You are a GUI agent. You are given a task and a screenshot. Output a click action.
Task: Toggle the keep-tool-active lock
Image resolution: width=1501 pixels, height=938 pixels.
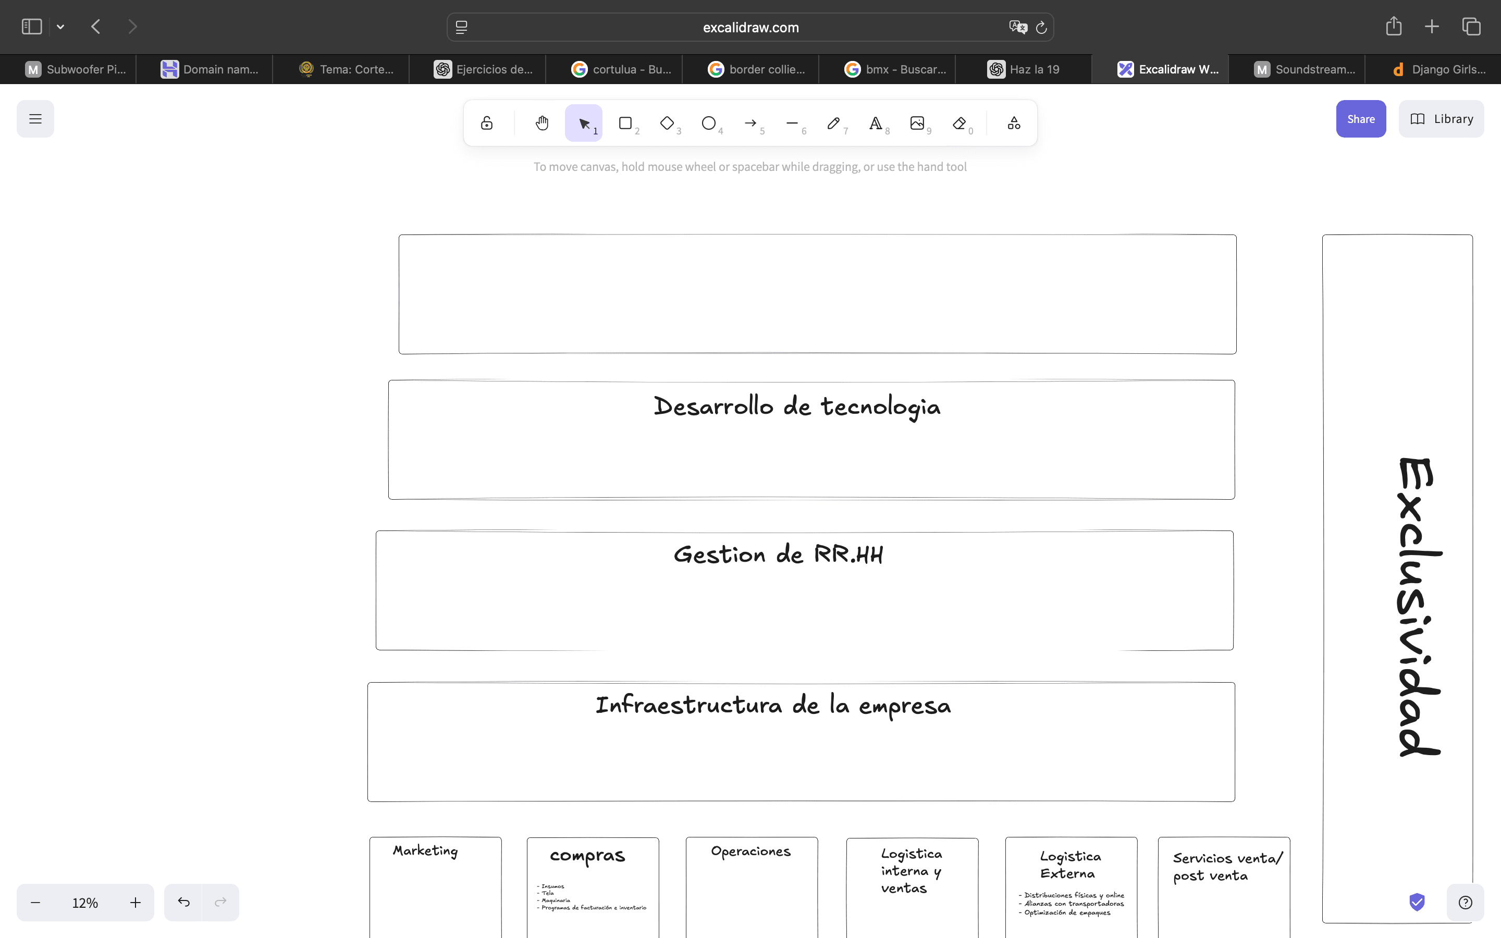pos(487,123)
